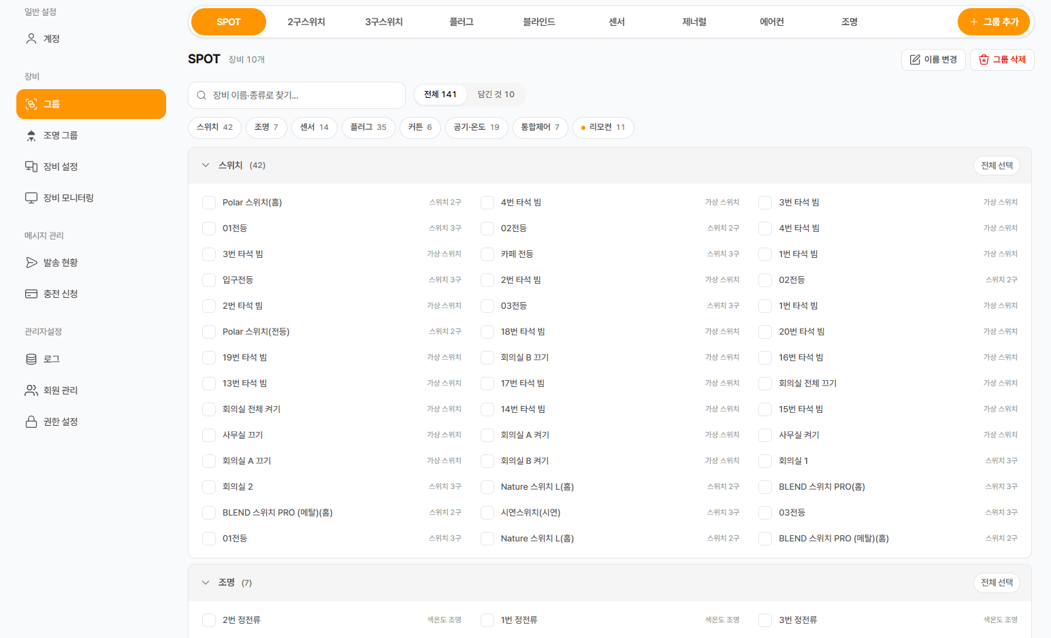This screenshot has height=638, width=1051.
Task: Switch to the 3구스위치 group tab
Action: 384,22
